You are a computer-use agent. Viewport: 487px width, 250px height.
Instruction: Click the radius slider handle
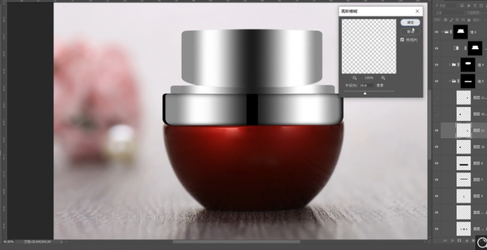click(365, 93)
